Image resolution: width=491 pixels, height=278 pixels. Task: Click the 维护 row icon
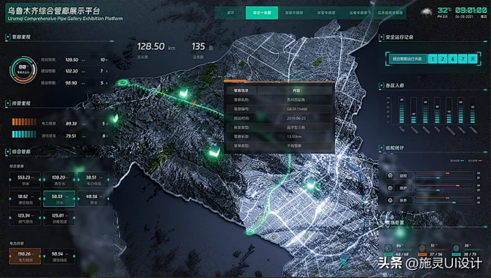[x=390, y=188]
